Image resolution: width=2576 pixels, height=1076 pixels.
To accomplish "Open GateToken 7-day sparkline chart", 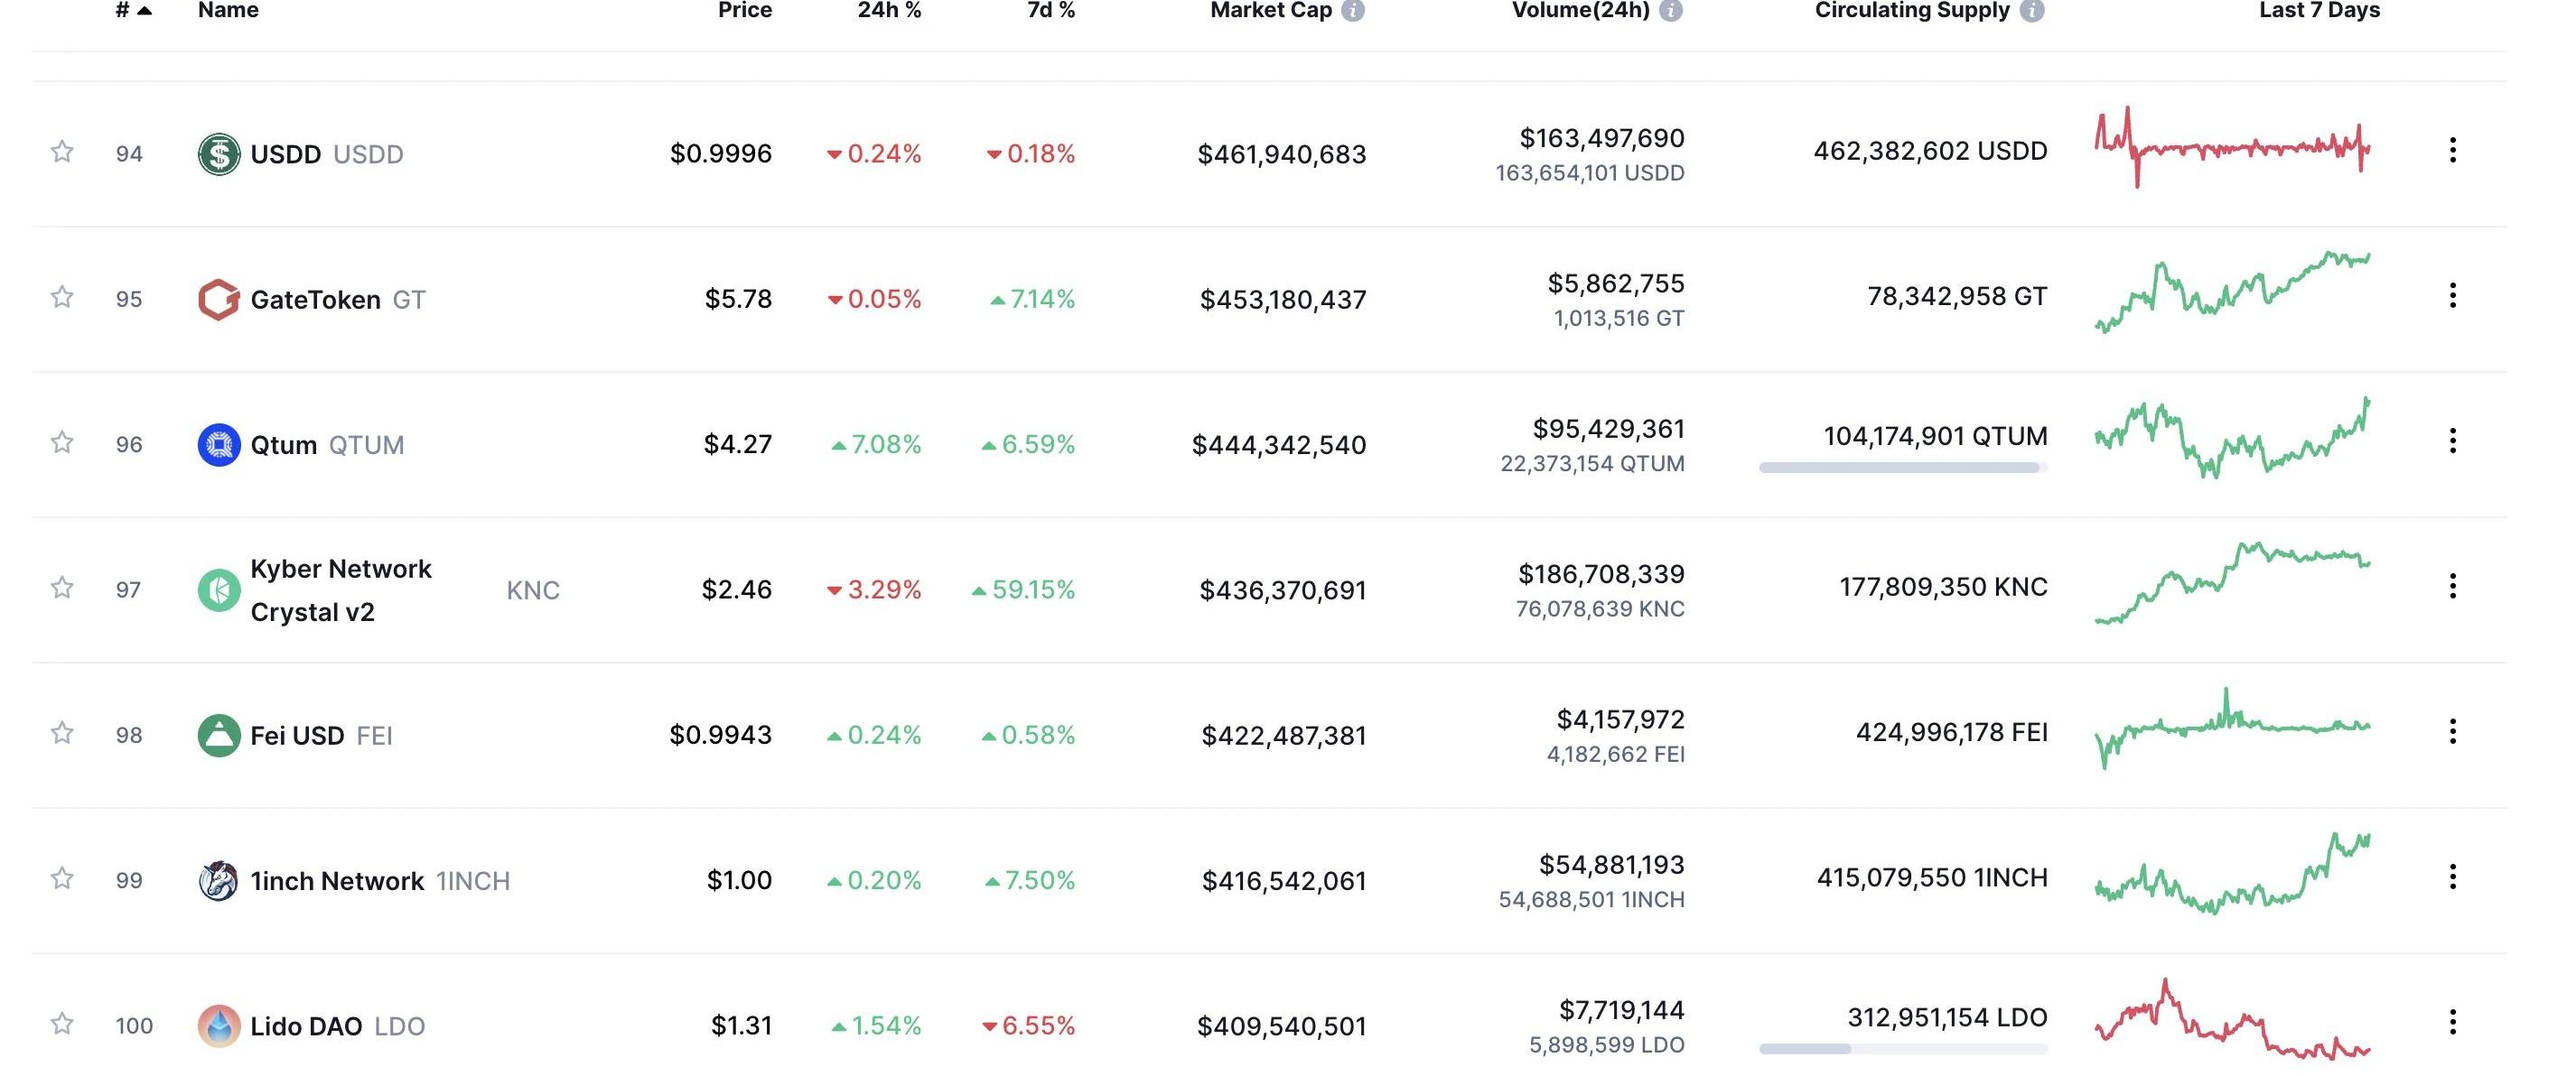I will 2232,292.
